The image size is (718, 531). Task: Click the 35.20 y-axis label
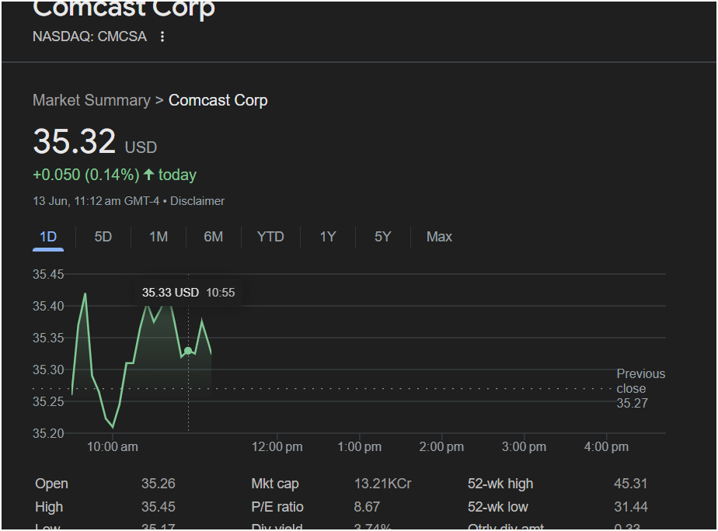[48, 433]
